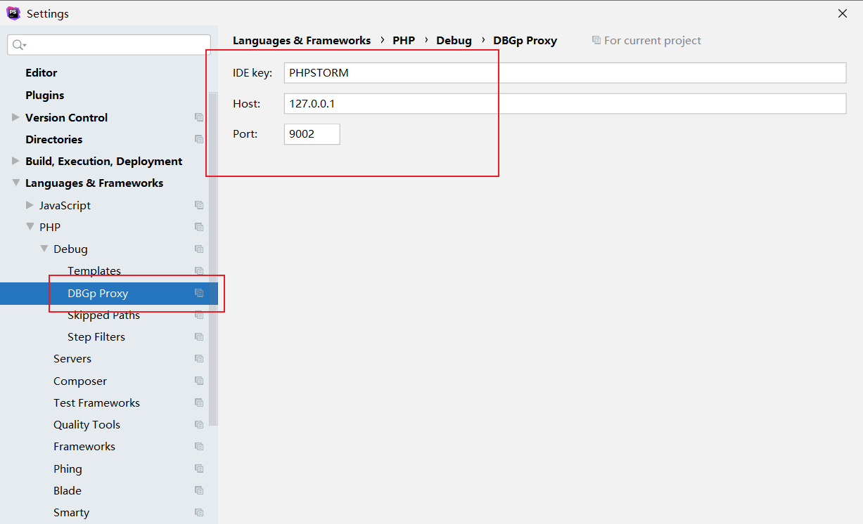This screenshot has width=863, height=524.
Task: Select DBGp Proxy settings page
Action: 98,293
